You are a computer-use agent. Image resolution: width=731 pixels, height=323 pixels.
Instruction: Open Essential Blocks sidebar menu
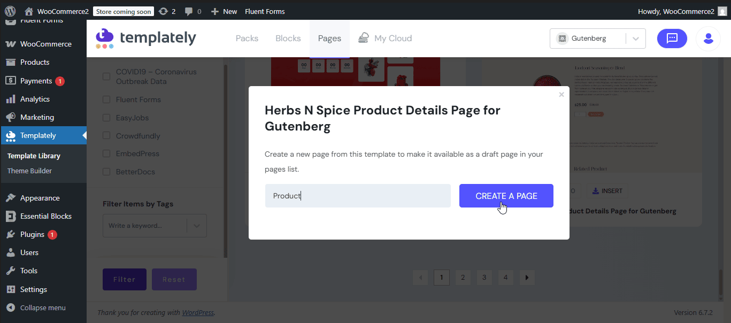[43, 216]
